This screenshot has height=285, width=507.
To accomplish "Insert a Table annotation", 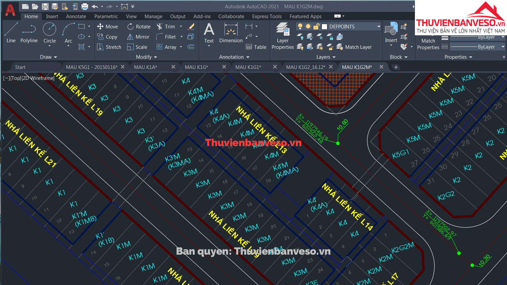I will tap(256, 47).
